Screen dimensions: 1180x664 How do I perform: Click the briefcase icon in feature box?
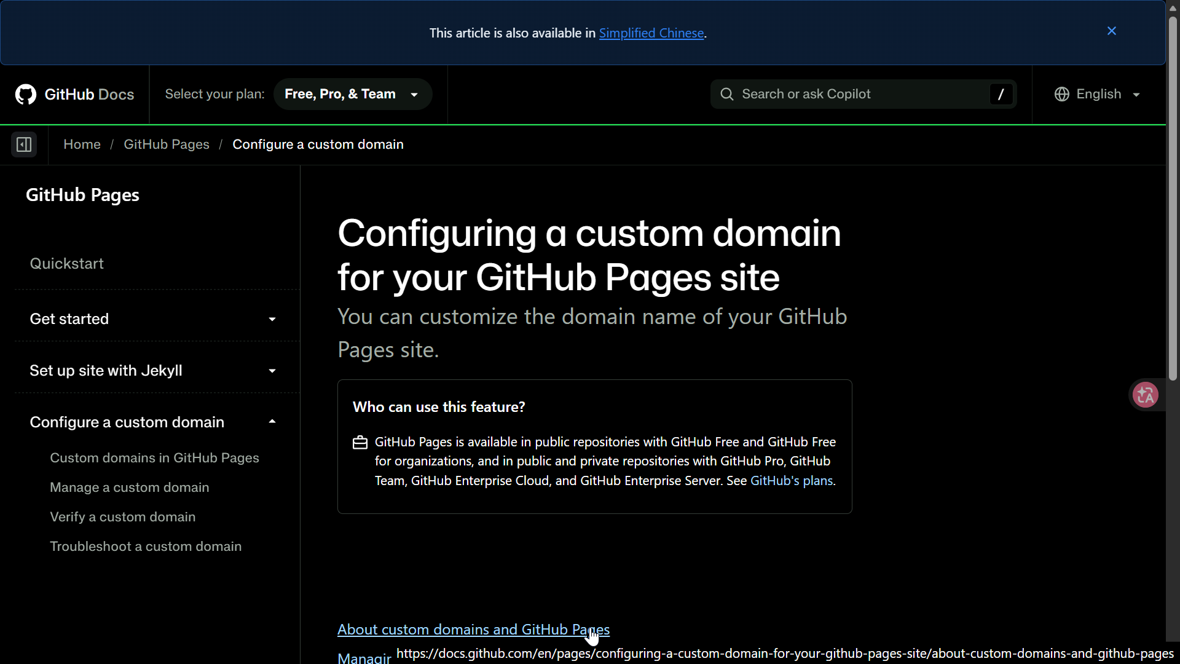point(360,443)
